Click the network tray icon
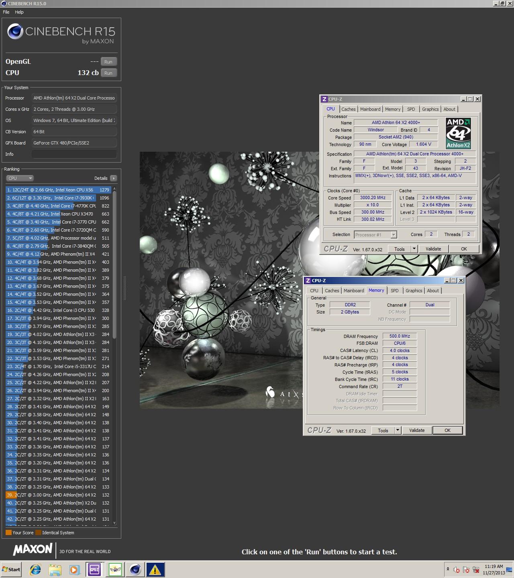The width and height of the screenshot is (514, 578). click(x=476, y=569)
